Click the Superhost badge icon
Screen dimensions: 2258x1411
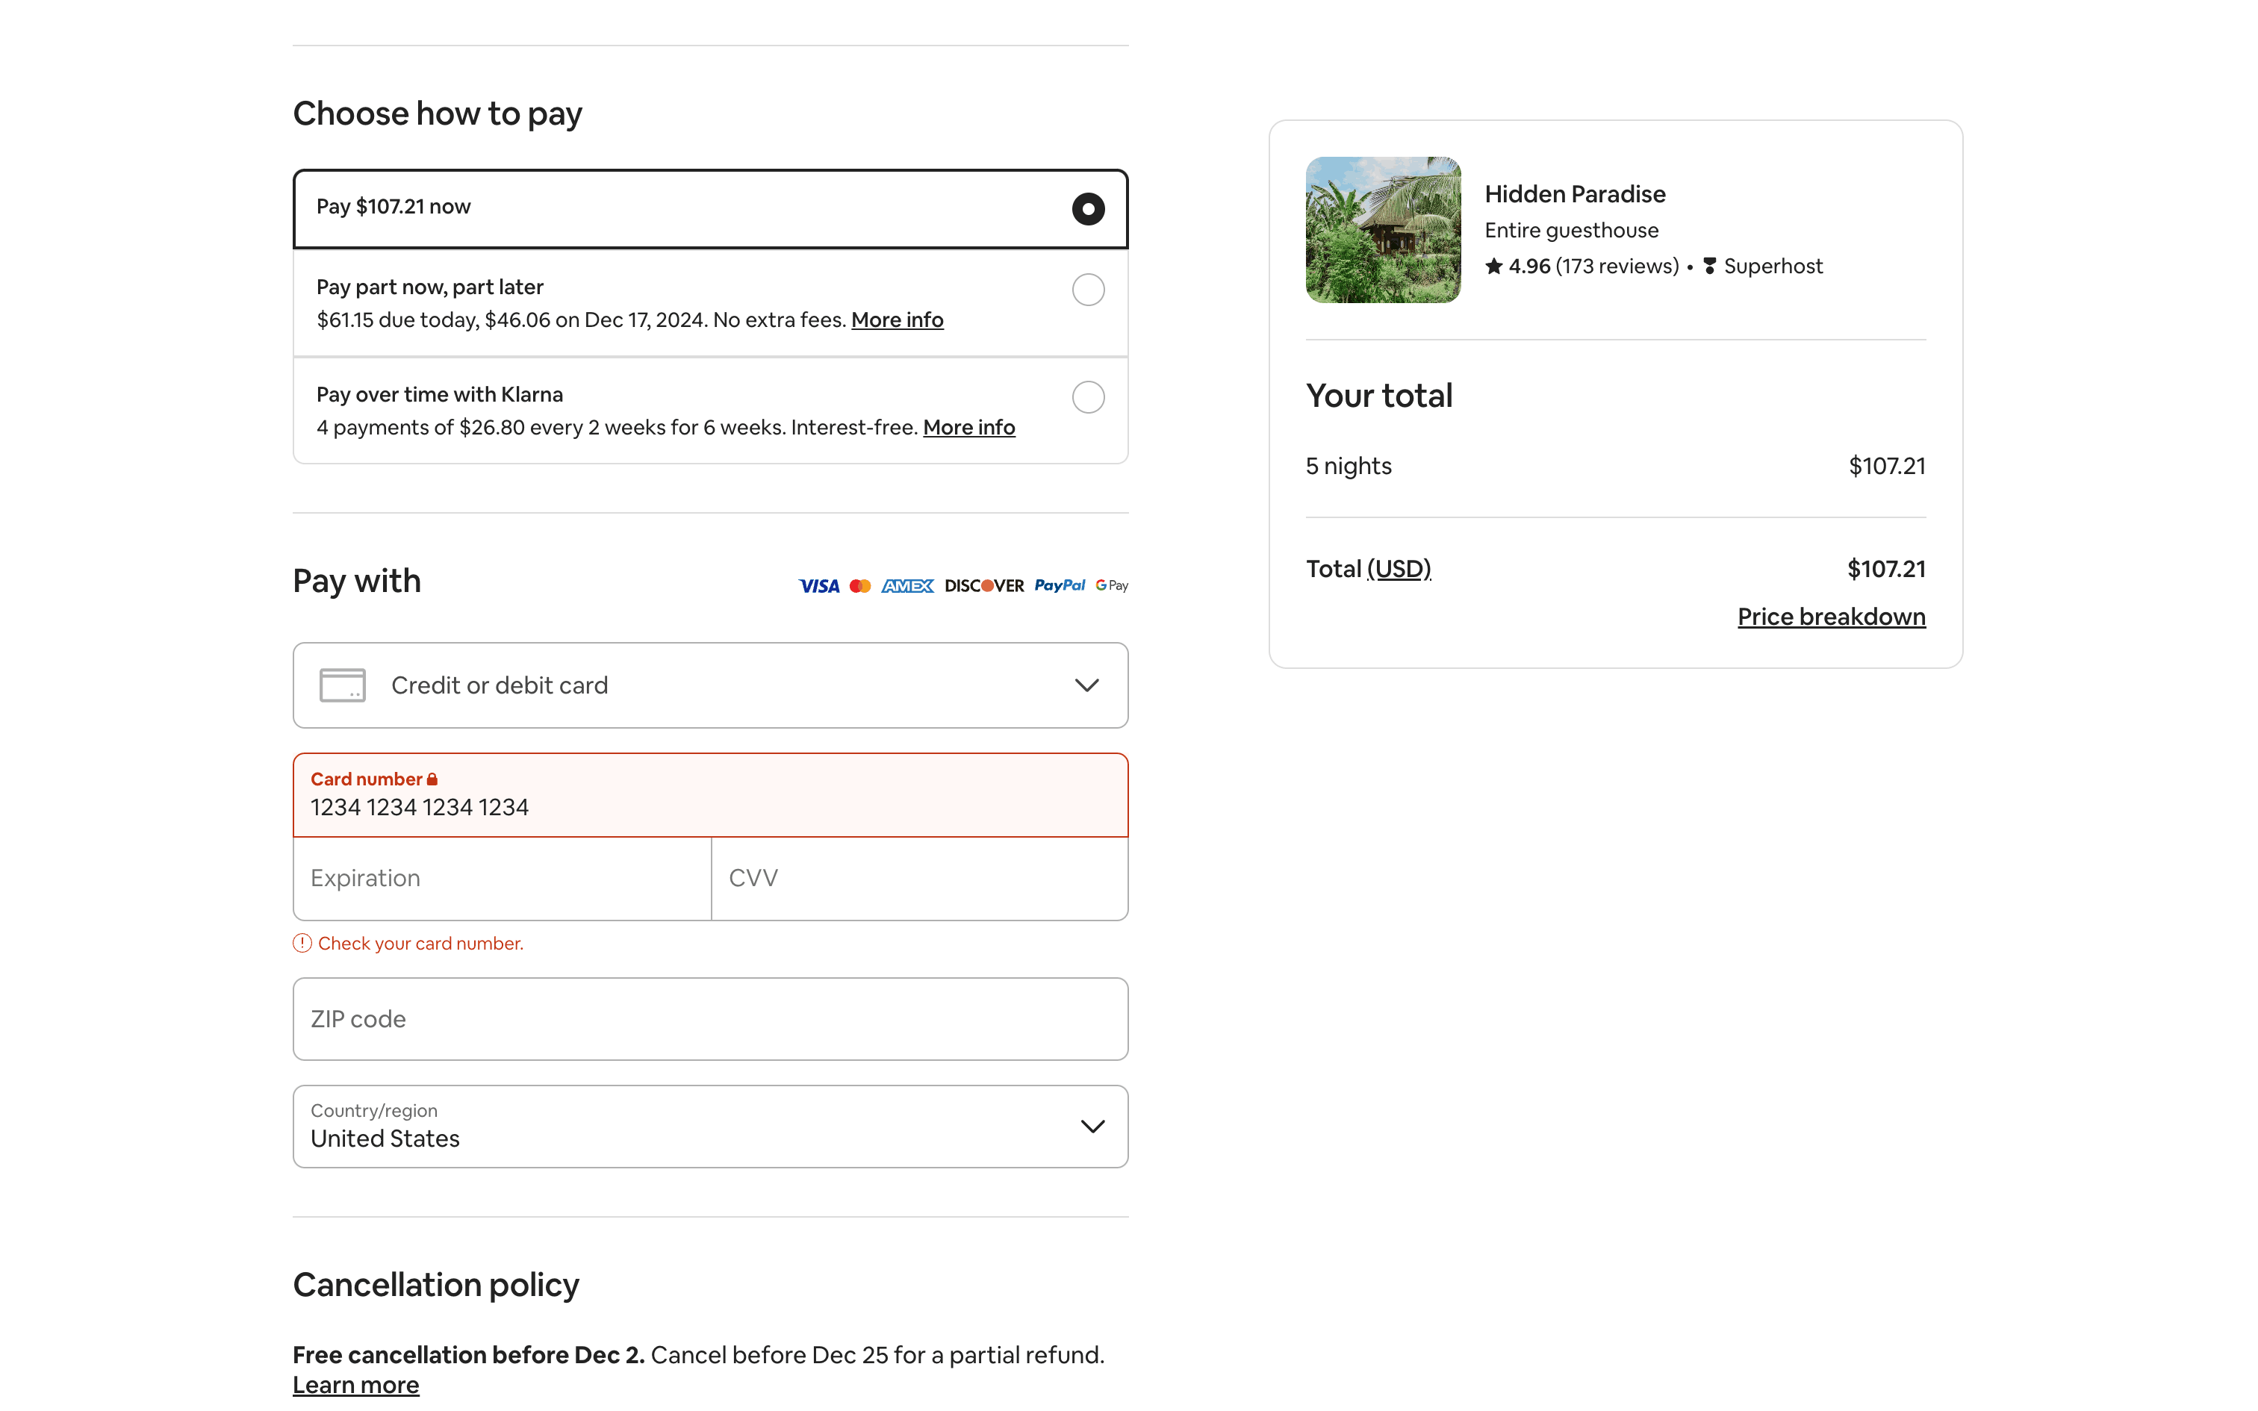[x=1709, y=266]
